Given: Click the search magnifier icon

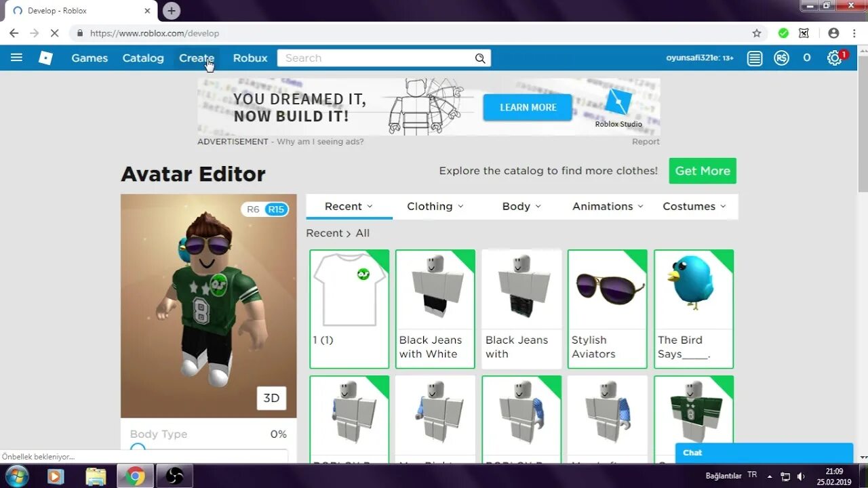Looking at the screenshot, I should (x=480, y=58).
